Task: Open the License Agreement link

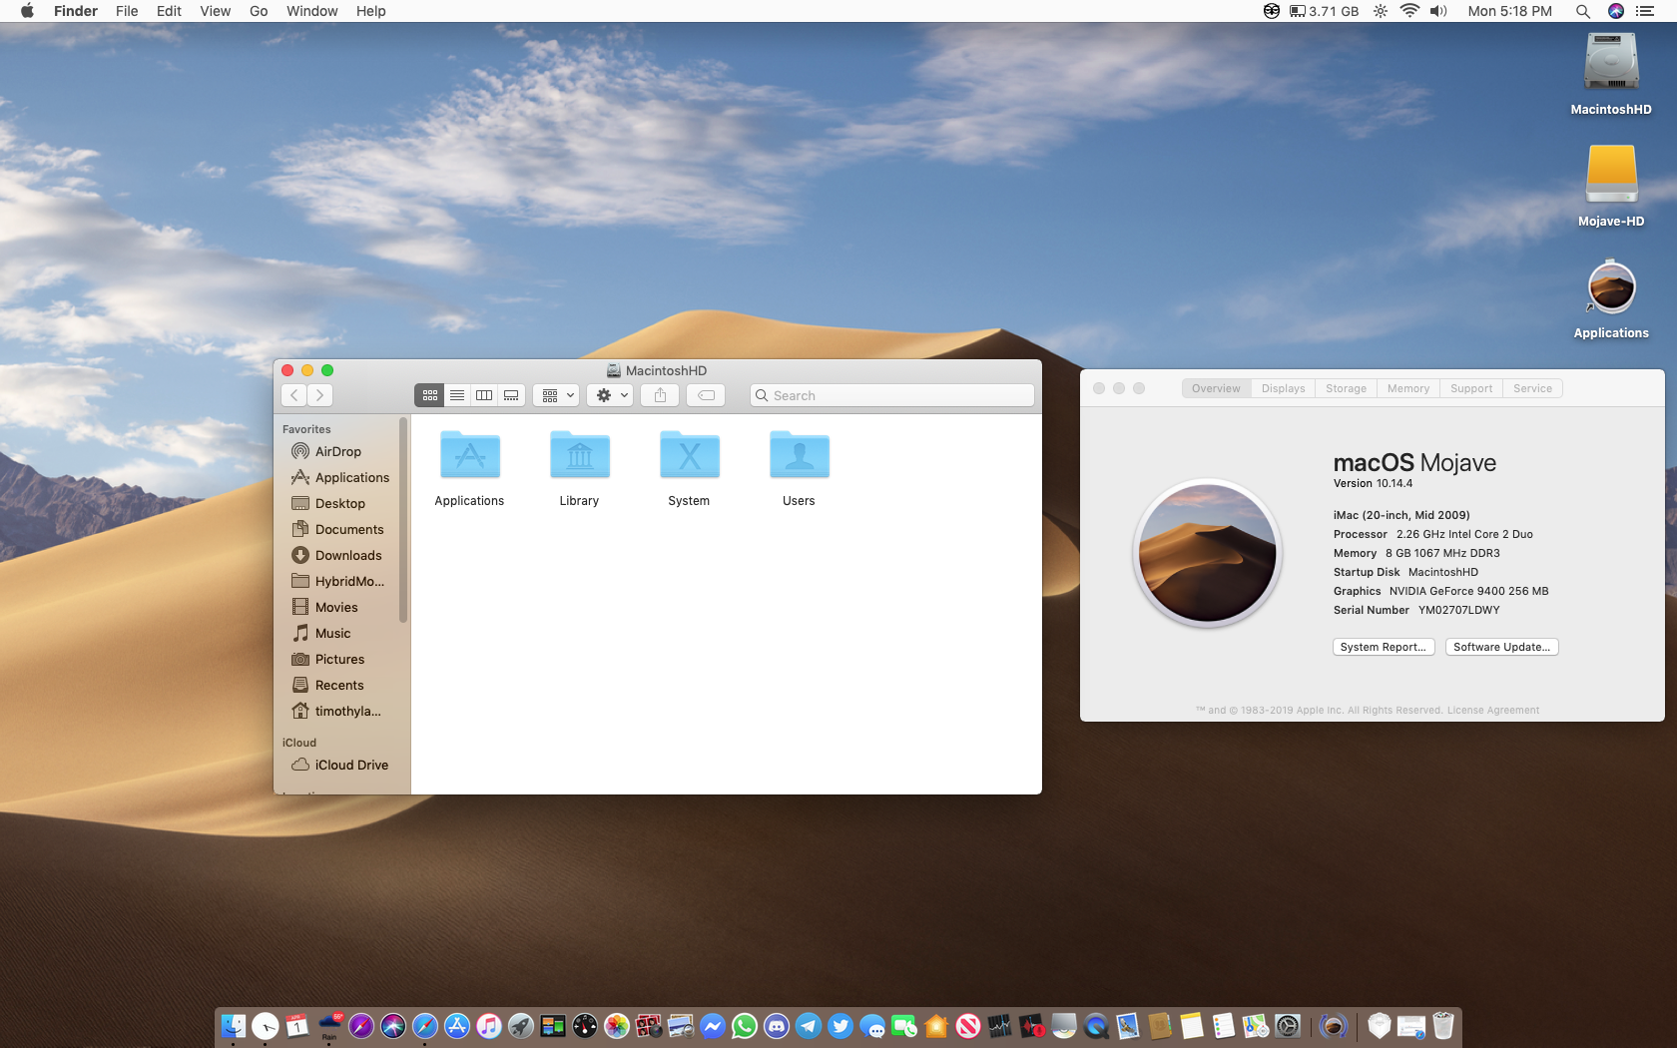Action: pos(1493,711)
